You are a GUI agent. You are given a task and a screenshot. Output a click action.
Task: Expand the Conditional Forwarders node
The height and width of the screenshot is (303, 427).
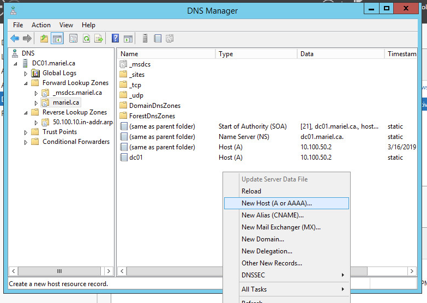click(26, 142)
